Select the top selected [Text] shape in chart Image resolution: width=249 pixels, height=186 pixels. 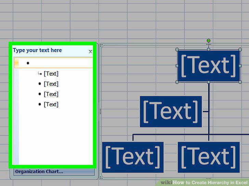(x=209, y=66)
